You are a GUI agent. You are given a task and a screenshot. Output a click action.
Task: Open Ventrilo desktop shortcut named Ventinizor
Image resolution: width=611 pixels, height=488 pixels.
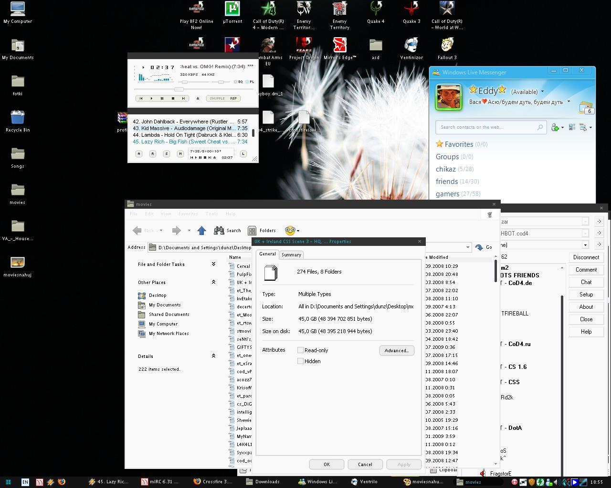pyautogui.click(x=411, y=49)
